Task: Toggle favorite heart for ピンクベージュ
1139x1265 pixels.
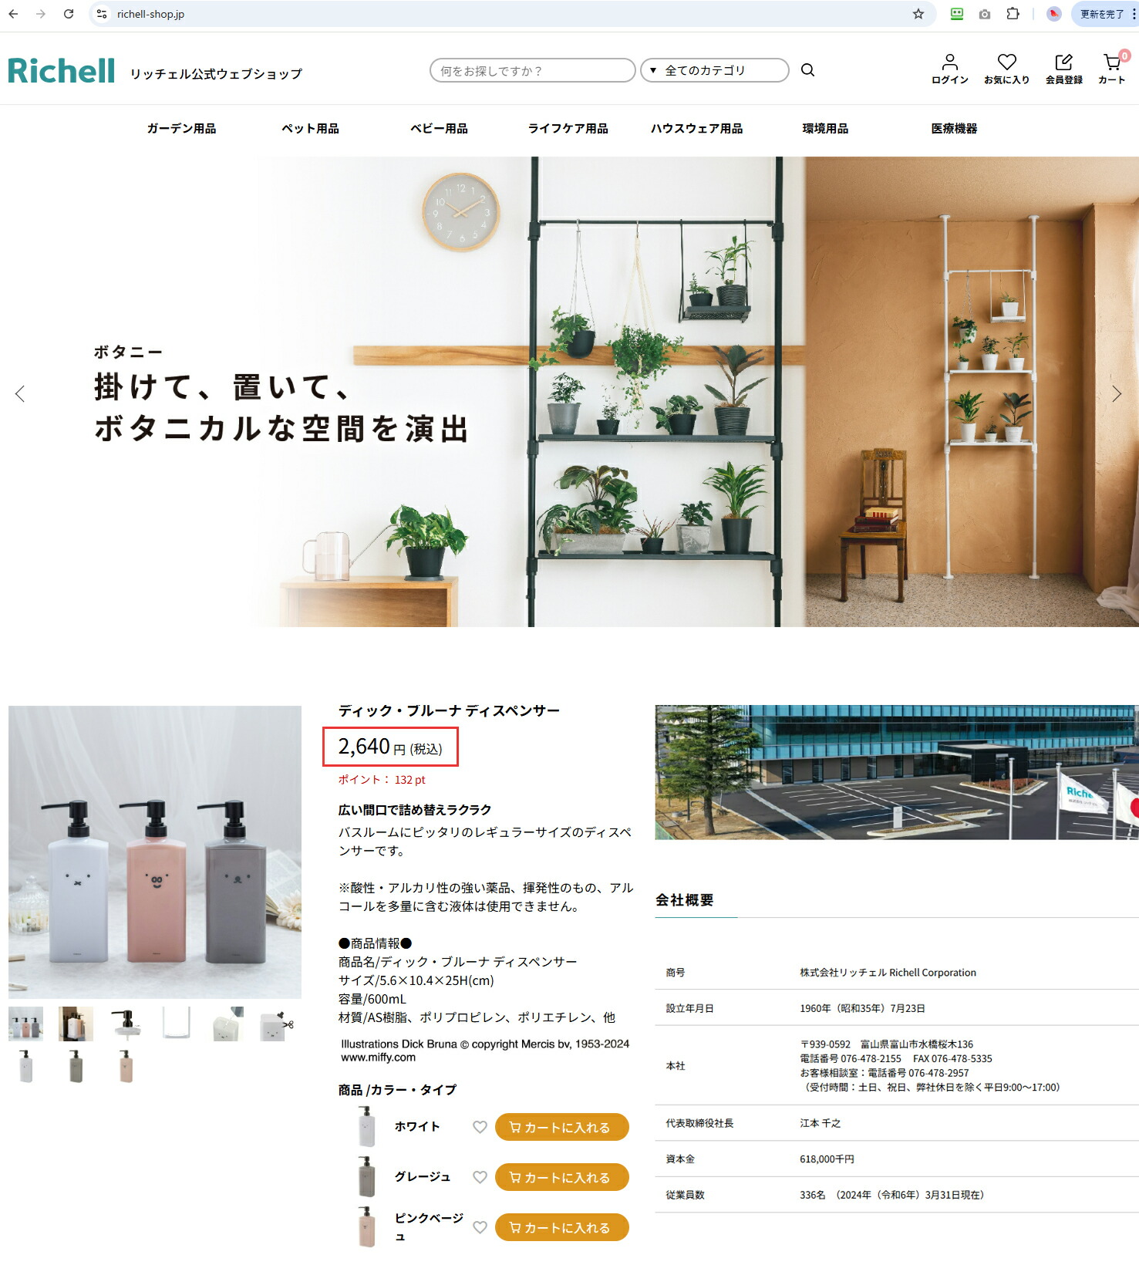Action: [480, 1227]
